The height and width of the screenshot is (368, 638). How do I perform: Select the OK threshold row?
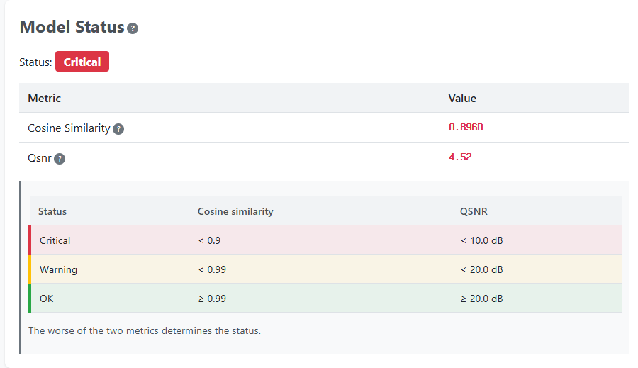tap(325, 298)
